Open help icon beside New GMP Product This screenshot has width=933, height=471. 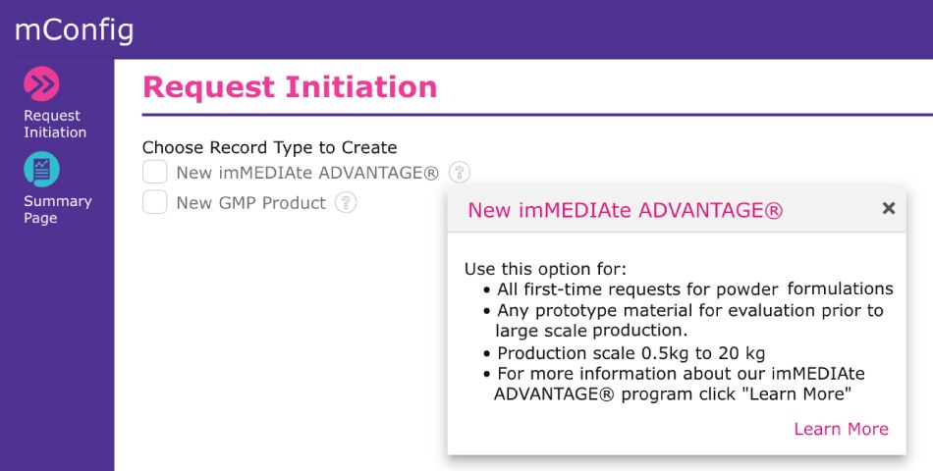coord(346,203)
